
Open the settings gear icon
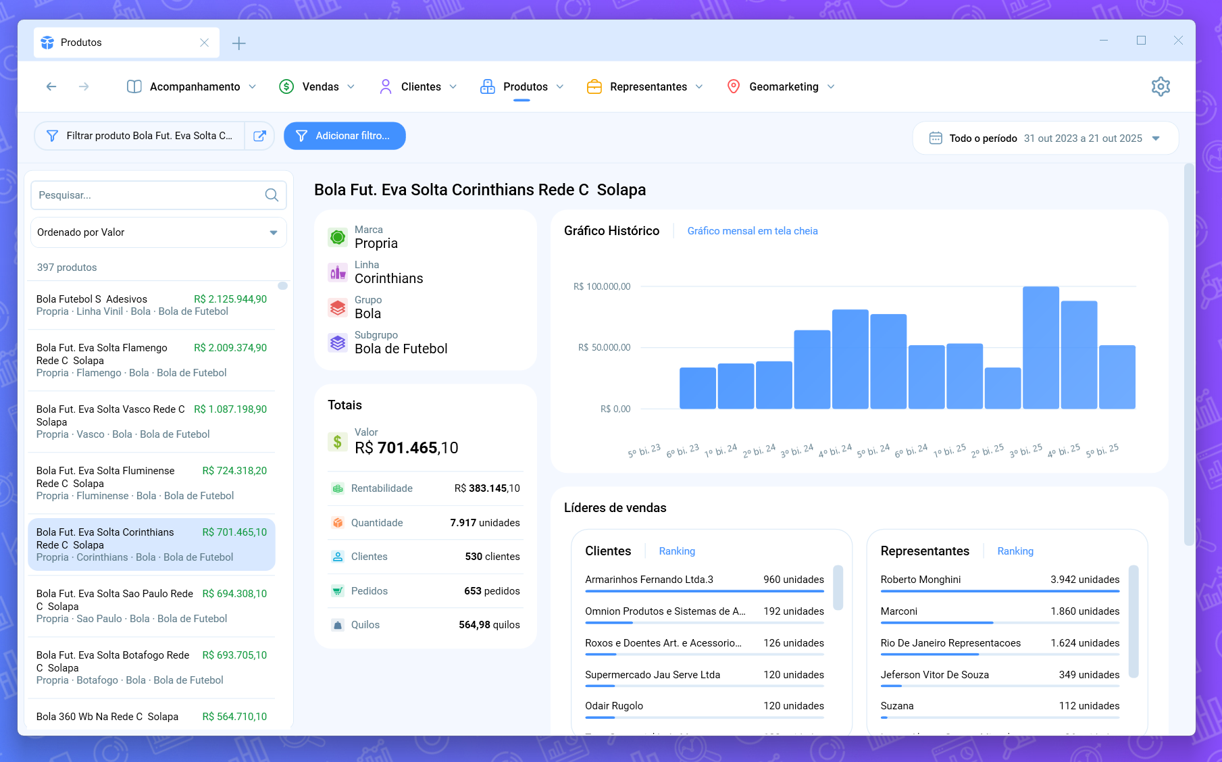click(x=1160, y=86)
